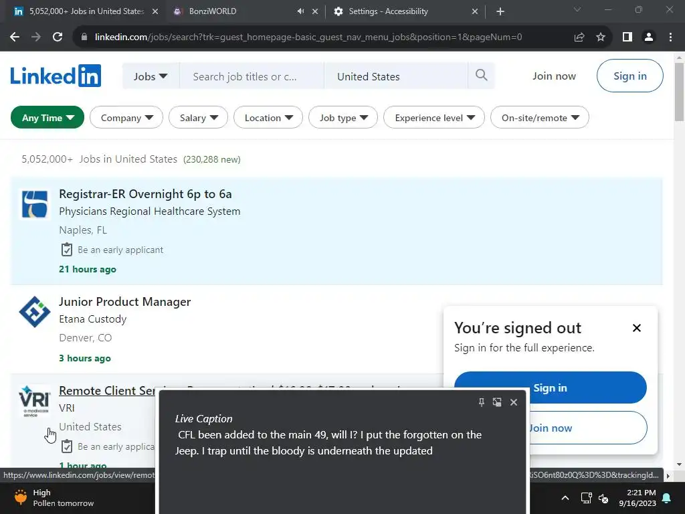Expand the Jobs dropdown
The height and width of the screenshot is (514, 685).
[x=151, y=76]
